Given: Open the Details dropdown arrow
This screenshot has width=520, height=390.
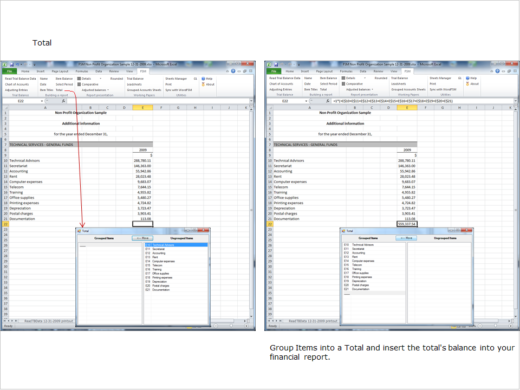Looking at the screenshot, I should click(101, 79).
